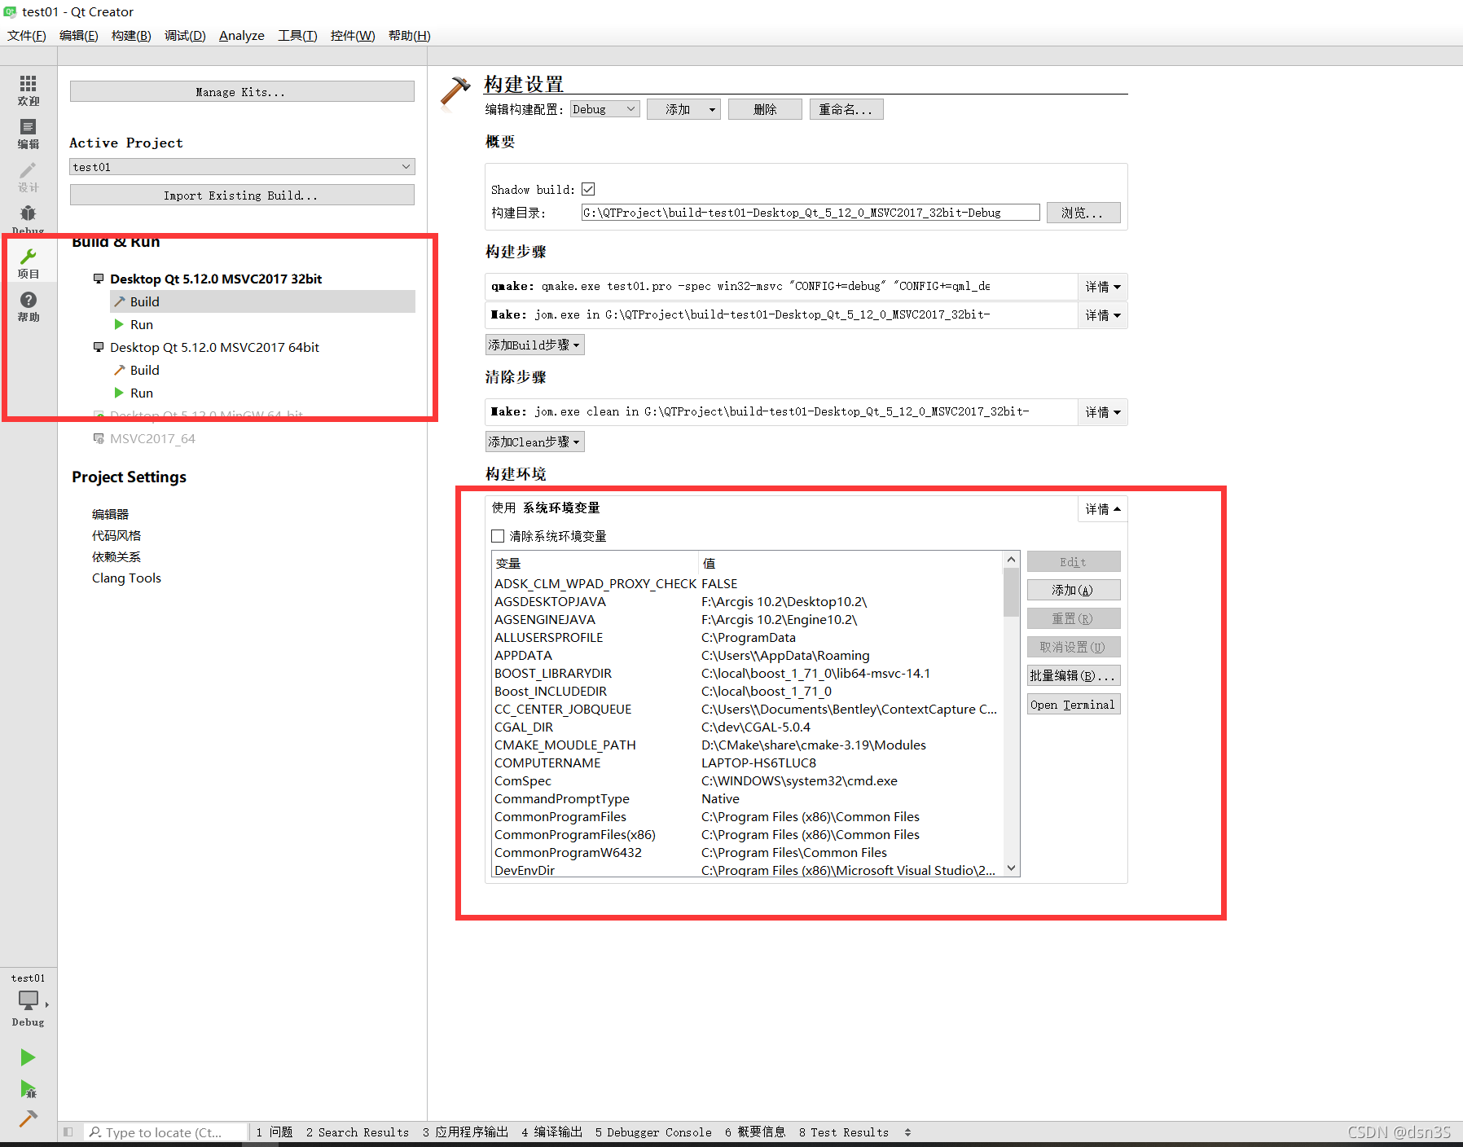The height and width of the screenshot is (1147, 1463).
Task: Open the Search Results pane
Action: [x=358, y=1132]
